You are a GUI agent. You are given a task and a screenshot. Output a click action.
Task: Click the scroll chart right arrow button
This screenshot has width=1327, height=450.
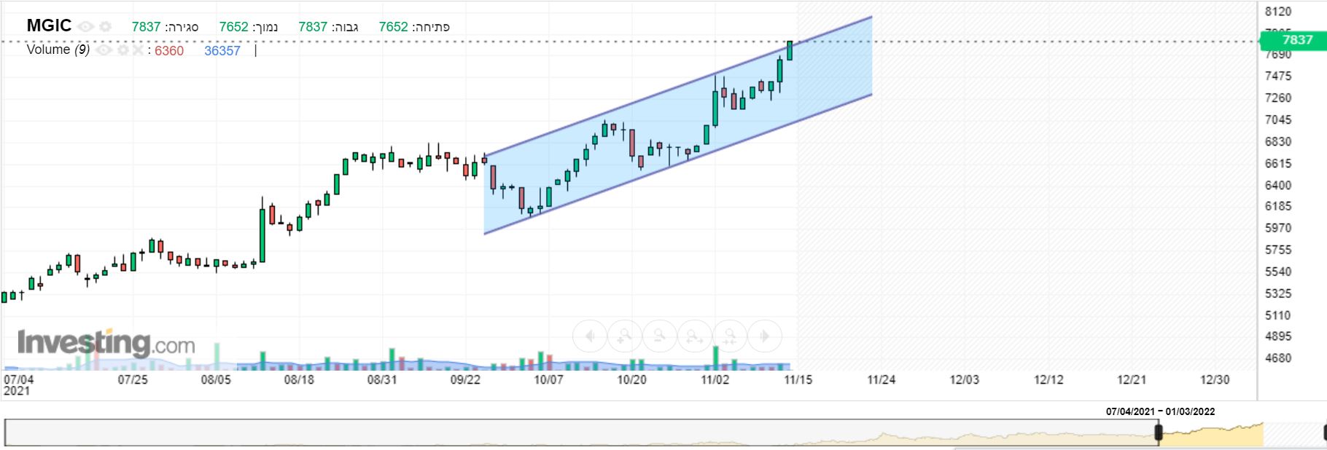click(765, 336)
